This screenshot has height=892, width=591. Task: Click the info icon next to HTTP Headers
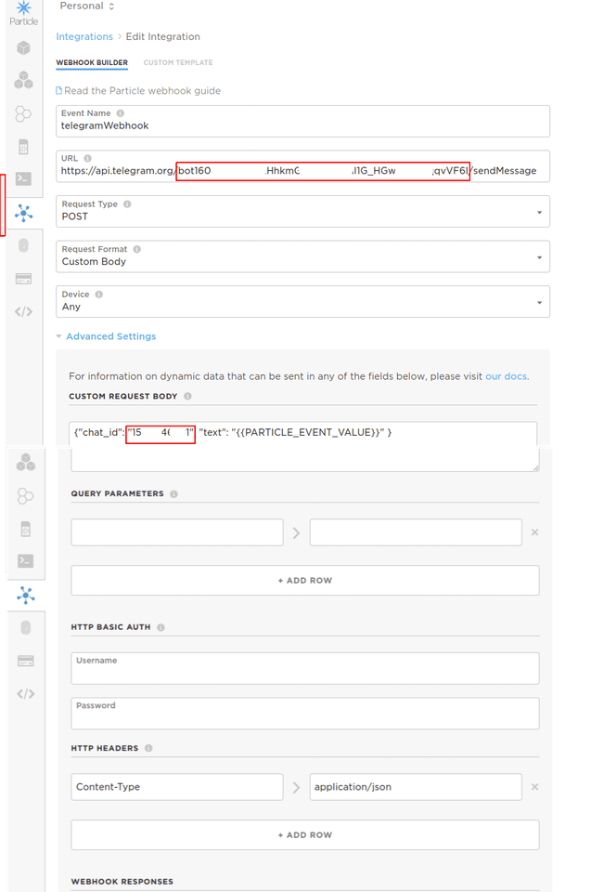[148, 748]
